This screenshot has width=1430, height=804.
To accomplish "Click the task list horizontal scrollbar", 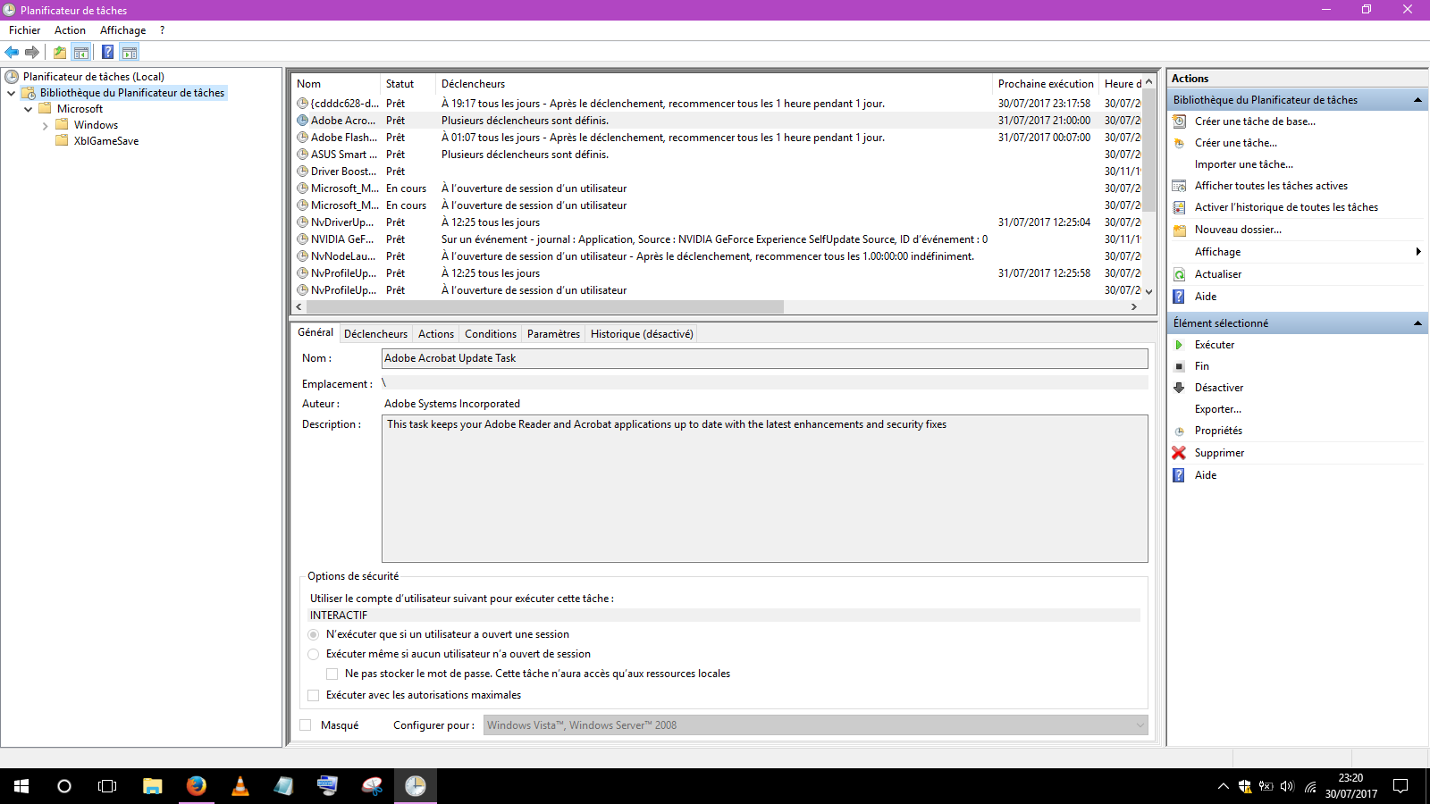I will tap(545, 306).
